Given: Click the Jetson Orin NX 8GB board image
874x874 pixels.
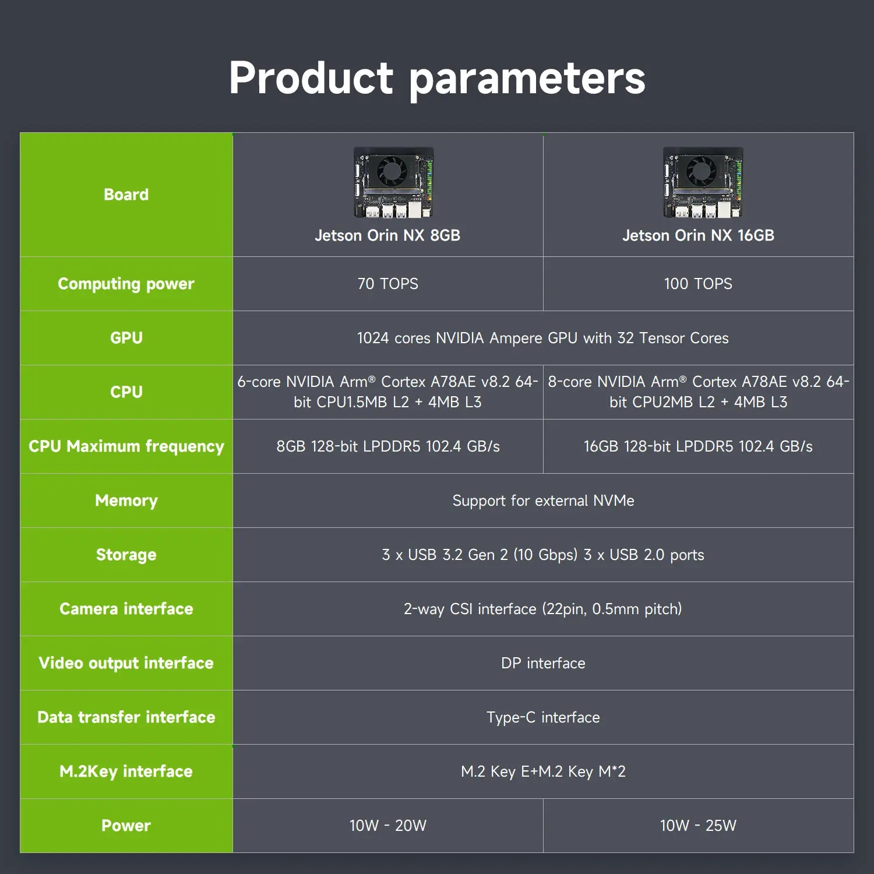Looking at the screenshot, I should tap(393, 182).
